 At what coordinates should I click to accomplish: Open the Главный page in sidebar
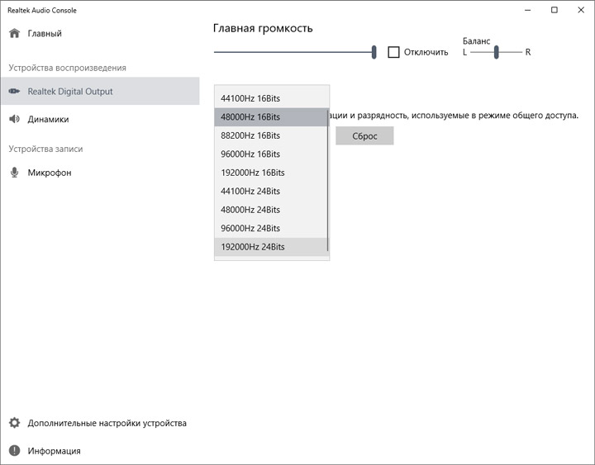pyautogui.click(x=45, y=34)
